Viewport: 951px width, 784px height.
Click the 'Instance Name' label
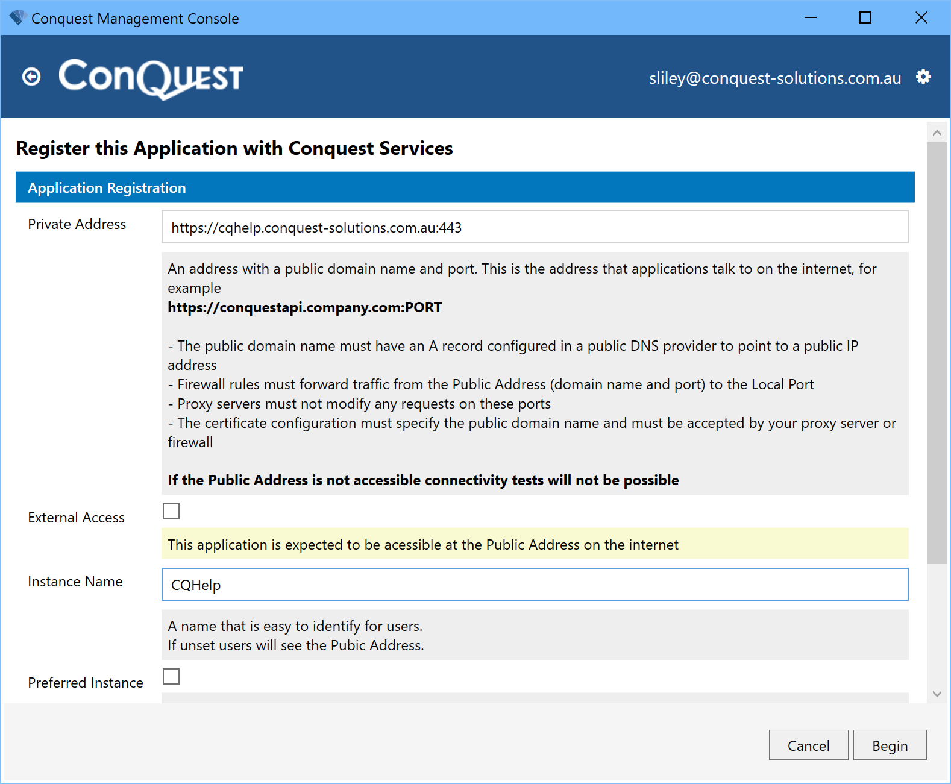coord(75,582)
